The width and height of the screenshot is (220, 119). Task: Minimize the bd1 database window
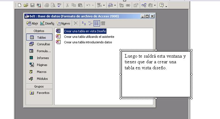click(x=143, y=16)
